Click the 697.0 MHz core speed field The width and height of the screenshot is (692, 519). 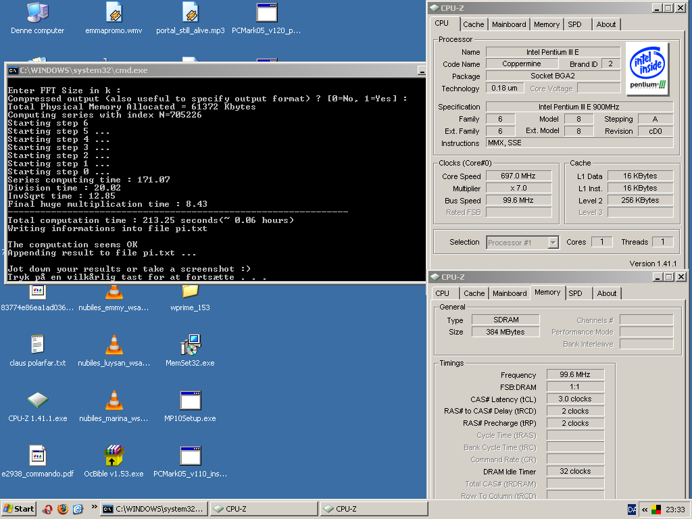pyautogui.click(x=518, y=176)
